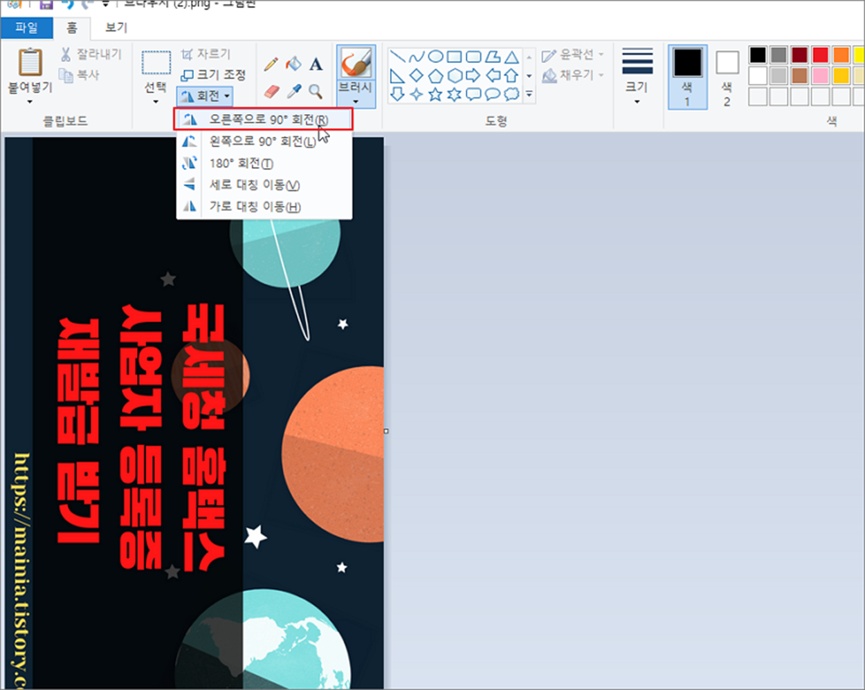Choose the five-point star shape
This screenshot has height=690, width=865.
point(435,94)
